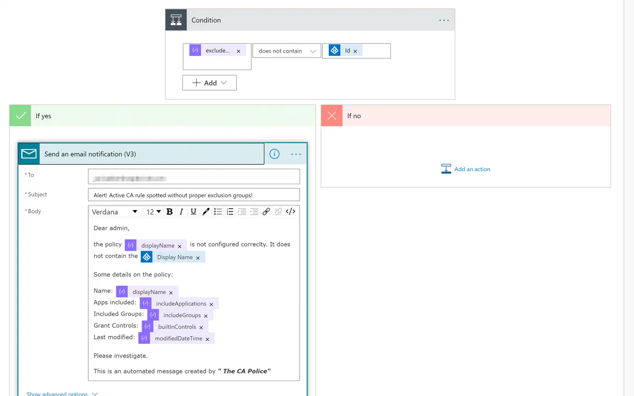Click Add an action in If no

point(466,169)
